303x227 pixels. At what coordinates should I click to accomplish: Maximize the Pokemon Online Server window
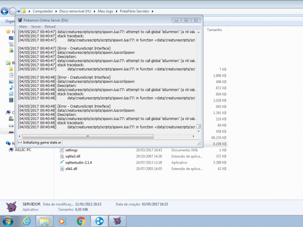[186, 21]
